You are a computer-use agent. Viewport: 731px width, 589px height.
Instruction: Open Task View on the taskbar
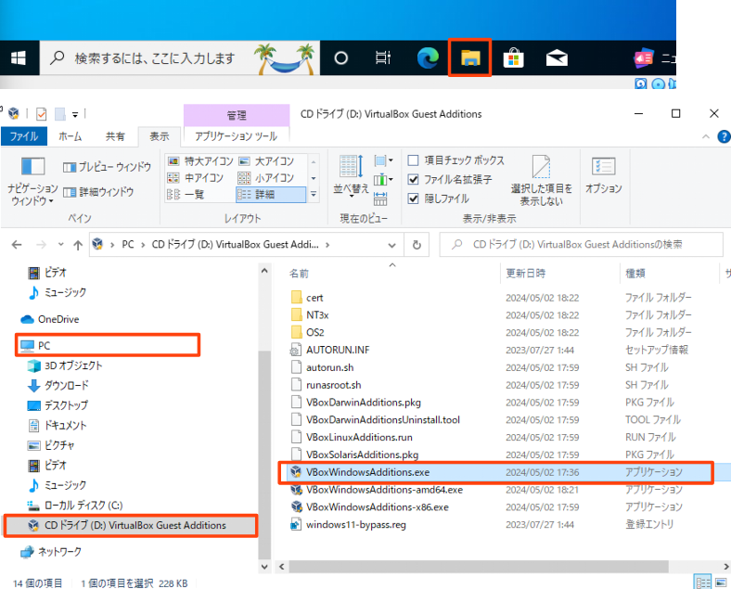(383, 58)
